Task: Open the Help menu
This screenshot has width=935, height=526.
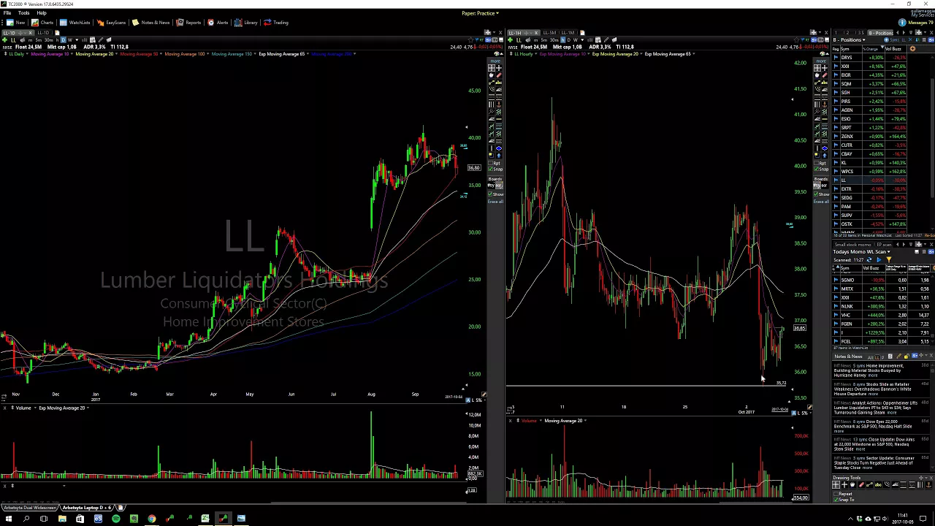Action: pyautogui.click(x=42, y=13)
